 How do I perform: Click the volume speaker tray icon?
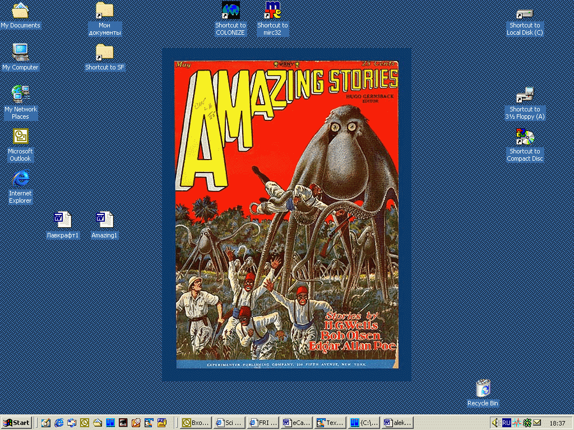(x=496, y=423)
